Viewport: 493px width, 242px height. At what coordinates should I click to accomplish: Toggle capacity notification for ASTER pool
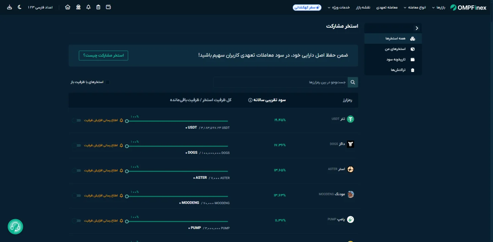[x=76, y=171]
